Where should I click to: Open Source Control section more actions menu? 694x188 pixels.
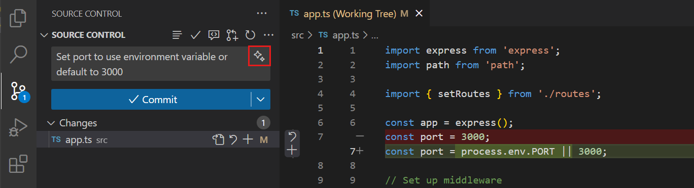(269, 35)
